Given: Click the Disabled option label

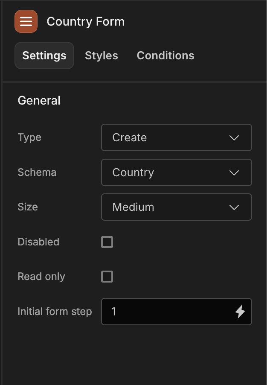Looking at the screenshot, I should [x=38, y=242].
